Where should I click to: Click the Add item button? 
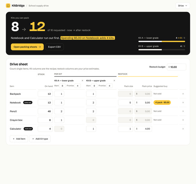pos(19,139)
